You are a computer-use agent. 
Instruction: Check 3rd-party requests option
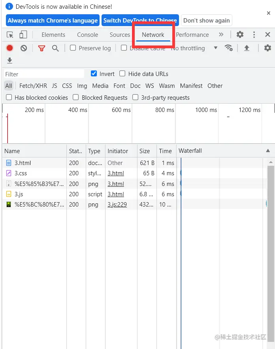136,97
